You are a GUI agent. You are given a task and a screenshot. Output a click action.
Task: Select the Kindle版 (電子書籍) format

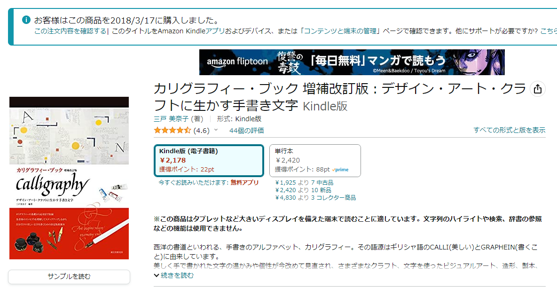coord(209,161)
